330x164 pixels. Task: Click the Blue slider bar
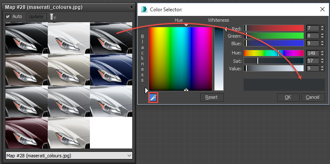coord(274,43)
